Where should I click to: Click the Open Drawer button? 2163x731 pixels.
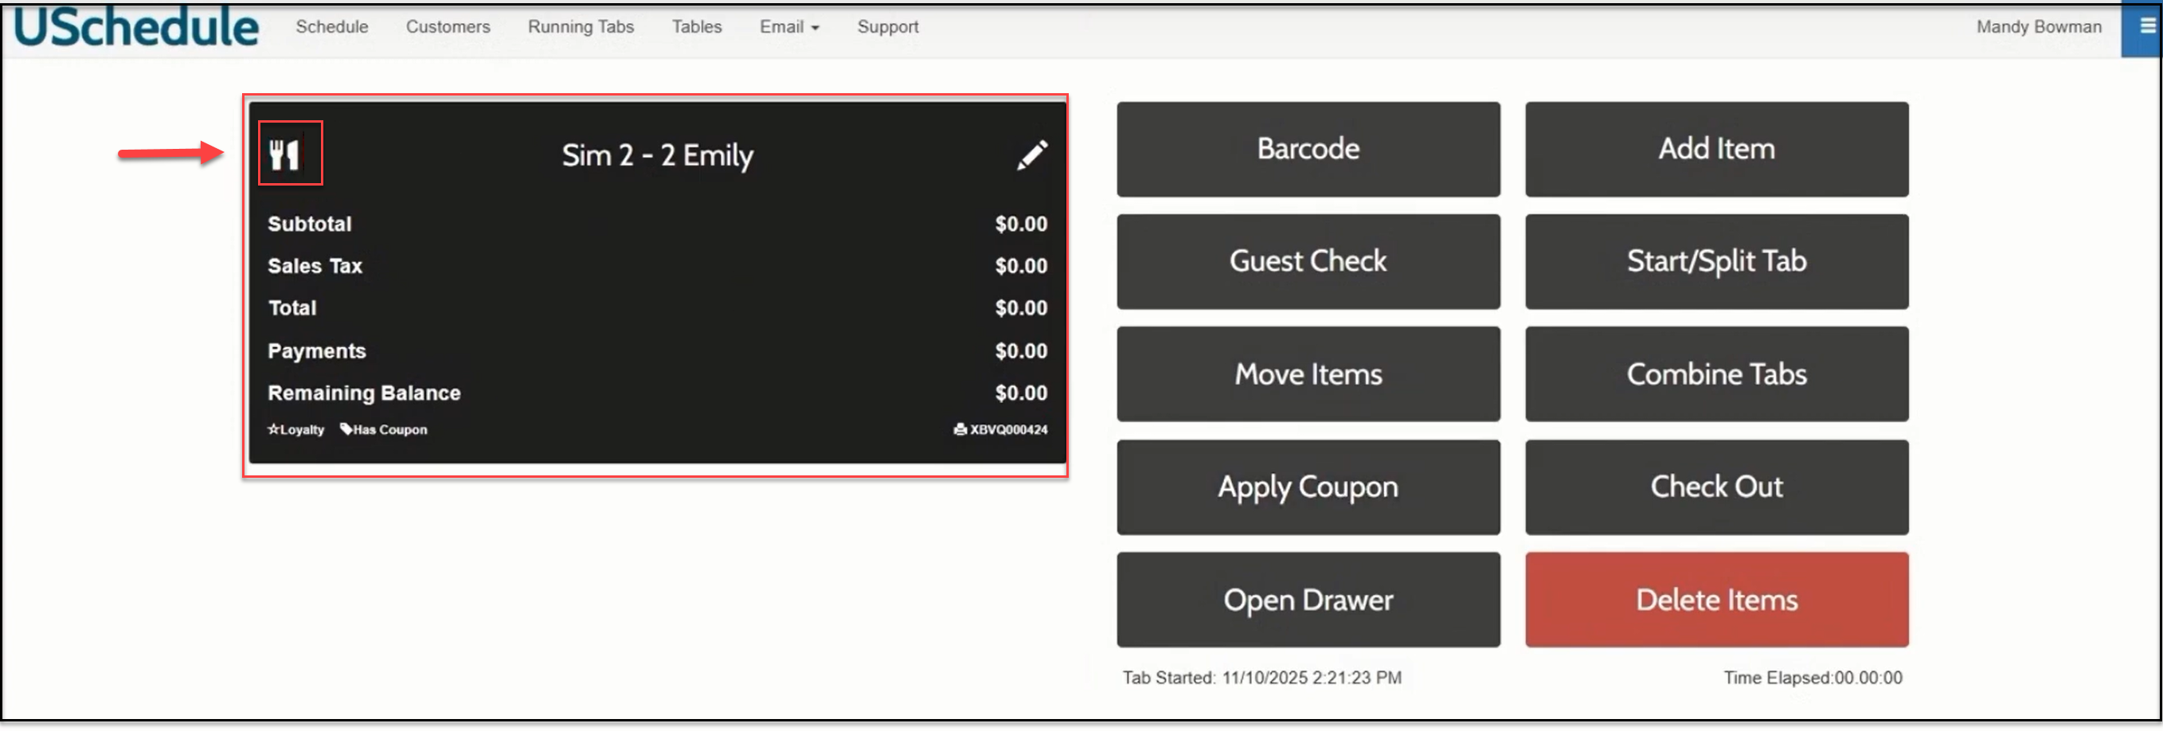(x=1308, y=600)
